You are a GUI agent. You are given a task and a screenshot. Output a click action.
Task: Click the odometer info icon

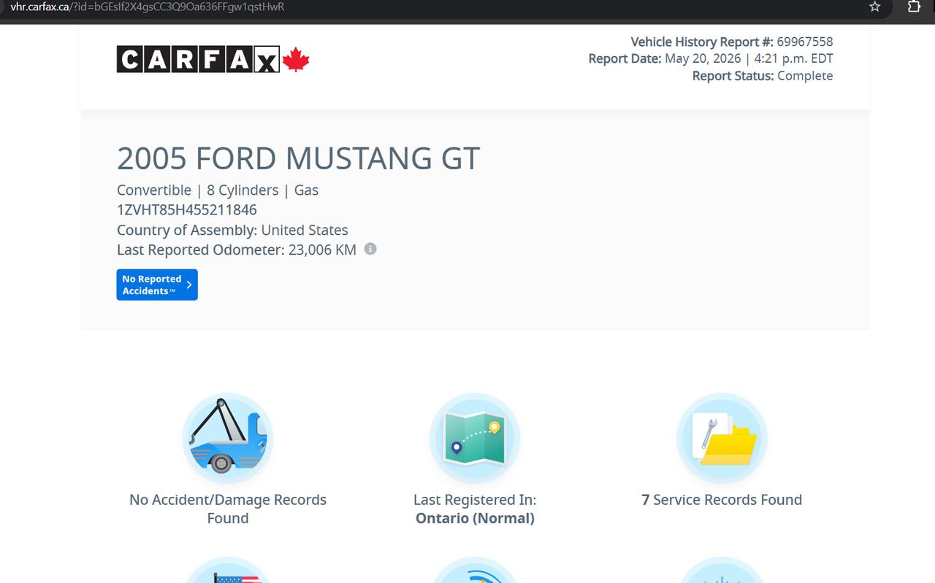pyautogui.click(x=370, y=249)
